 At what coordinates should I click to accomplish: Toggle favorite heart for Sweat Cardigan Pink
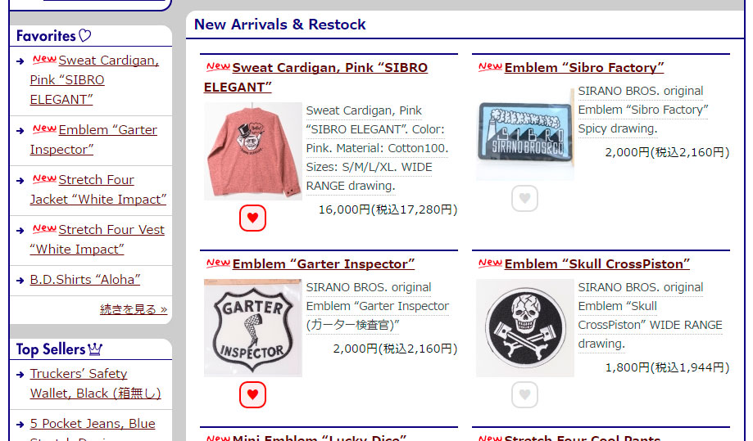click(x=252, y=218)
